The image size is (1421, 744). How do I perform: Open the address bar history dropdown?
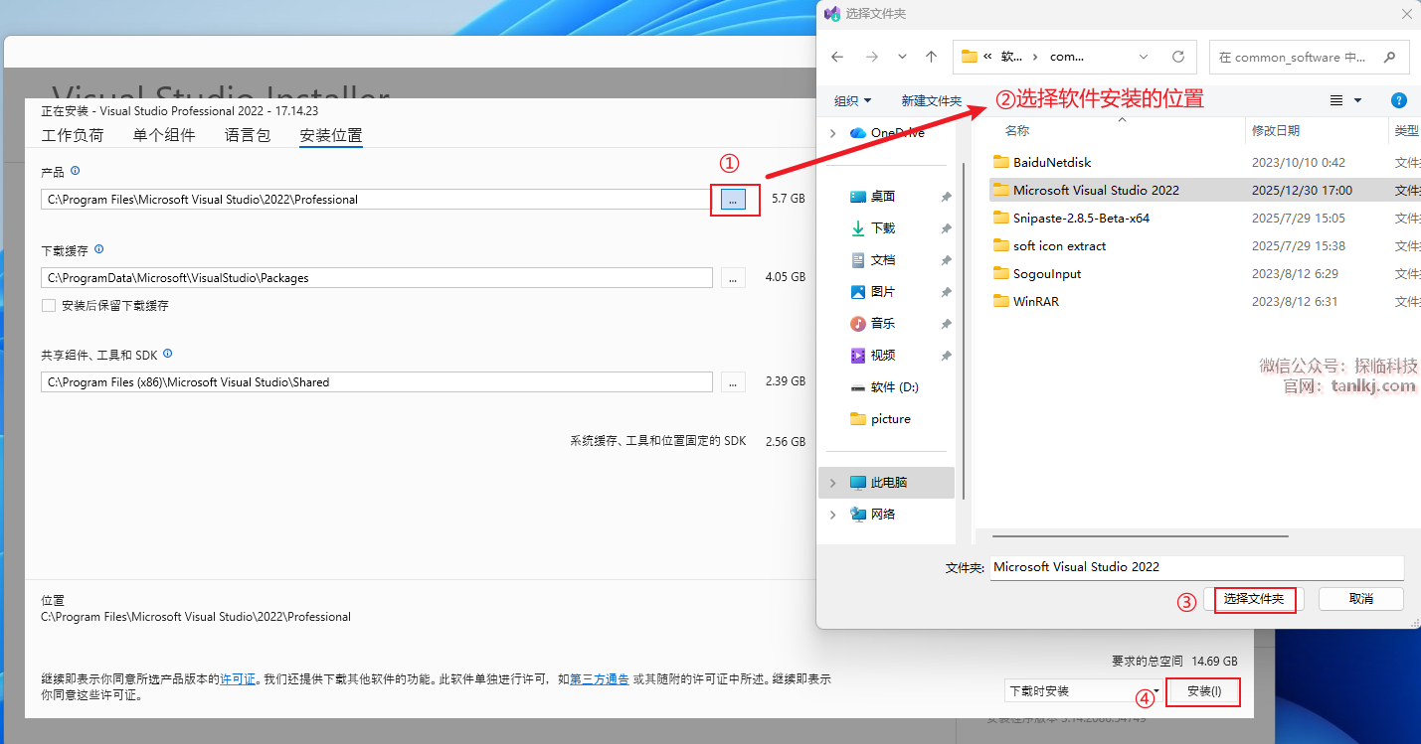pyautogui.click(x=1144, y=57)
